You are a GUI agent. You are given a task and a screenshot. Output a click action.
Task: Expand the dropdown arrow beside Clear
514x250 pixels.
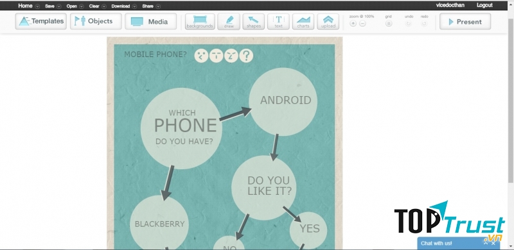pos(104,6)
